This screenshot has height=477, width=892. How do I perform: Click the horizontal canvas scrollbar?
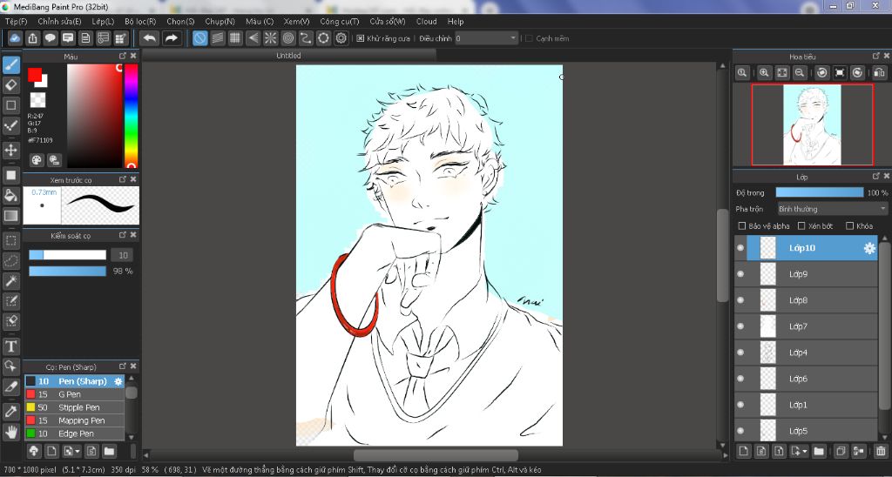click(x=436, y=455)
